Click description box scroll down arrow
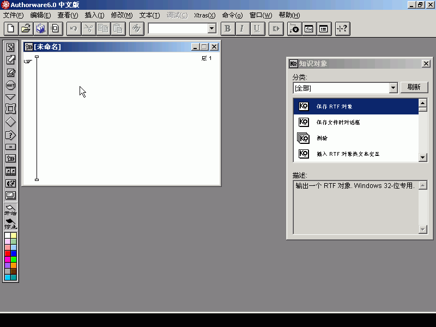Image resolution: width=436 pixels, height=327 pixels. tap(423, 229)
